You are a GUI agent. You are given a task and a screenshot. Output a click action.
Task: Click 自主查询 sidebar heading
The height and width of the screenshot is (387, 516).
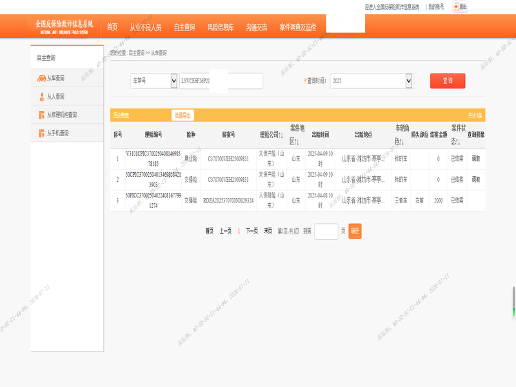[x=46, y=57]
